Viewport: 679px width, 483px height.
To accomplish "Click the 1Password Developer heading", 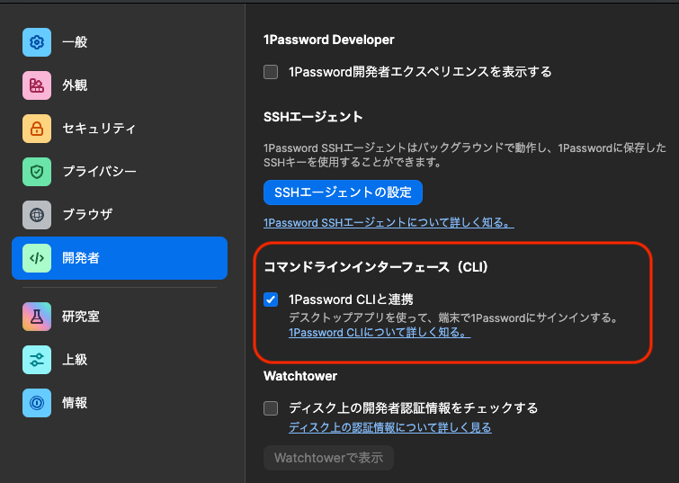I will point(328,40).
